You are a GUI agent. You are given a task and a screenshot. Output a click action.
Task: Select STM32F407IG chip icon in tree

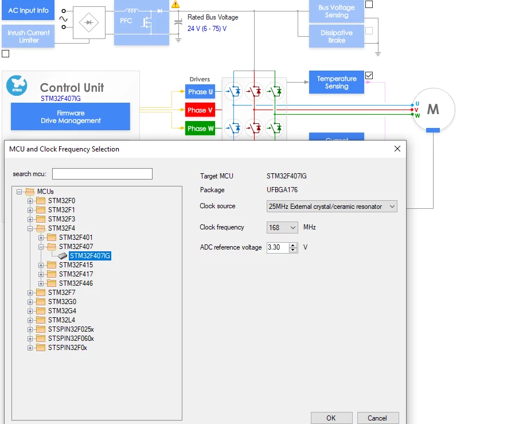63,256
